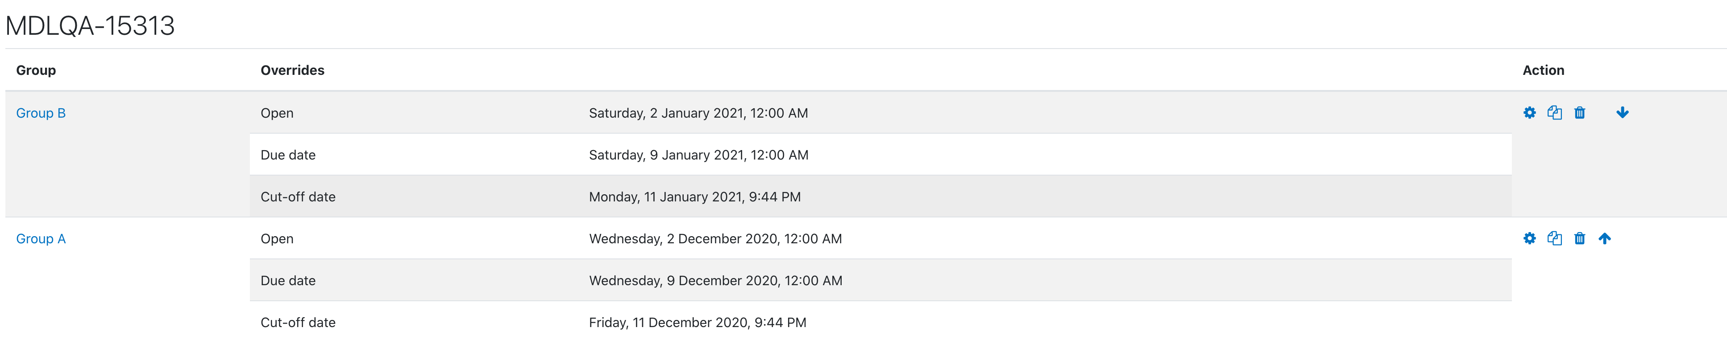Screen dimensions: 1727x344
Task: Delete the Group A override
Action: [x=1579, y=238]
